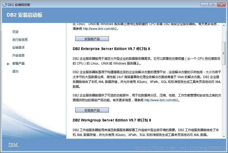Maximize the DB2 launchpad window

coord(213,5)
